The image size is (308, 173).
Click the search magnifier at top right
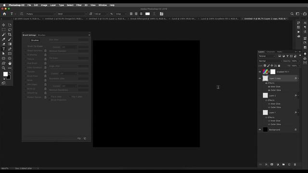pos(292,14)
